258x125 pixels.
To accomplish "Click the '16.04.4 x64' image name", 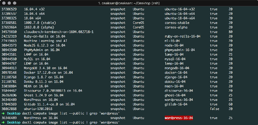I will (x=34, y=14).
